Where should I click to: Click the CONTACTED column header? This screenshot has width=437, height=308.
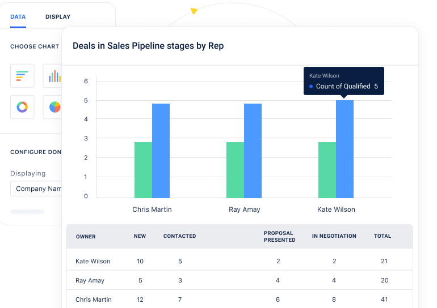click(179, 236)
